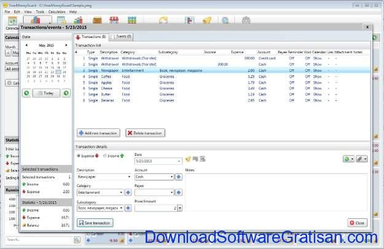This screenshot has width=384, height=249.
Task: Switch to the Transactions (8) tab
Action: tap(91, 37)
